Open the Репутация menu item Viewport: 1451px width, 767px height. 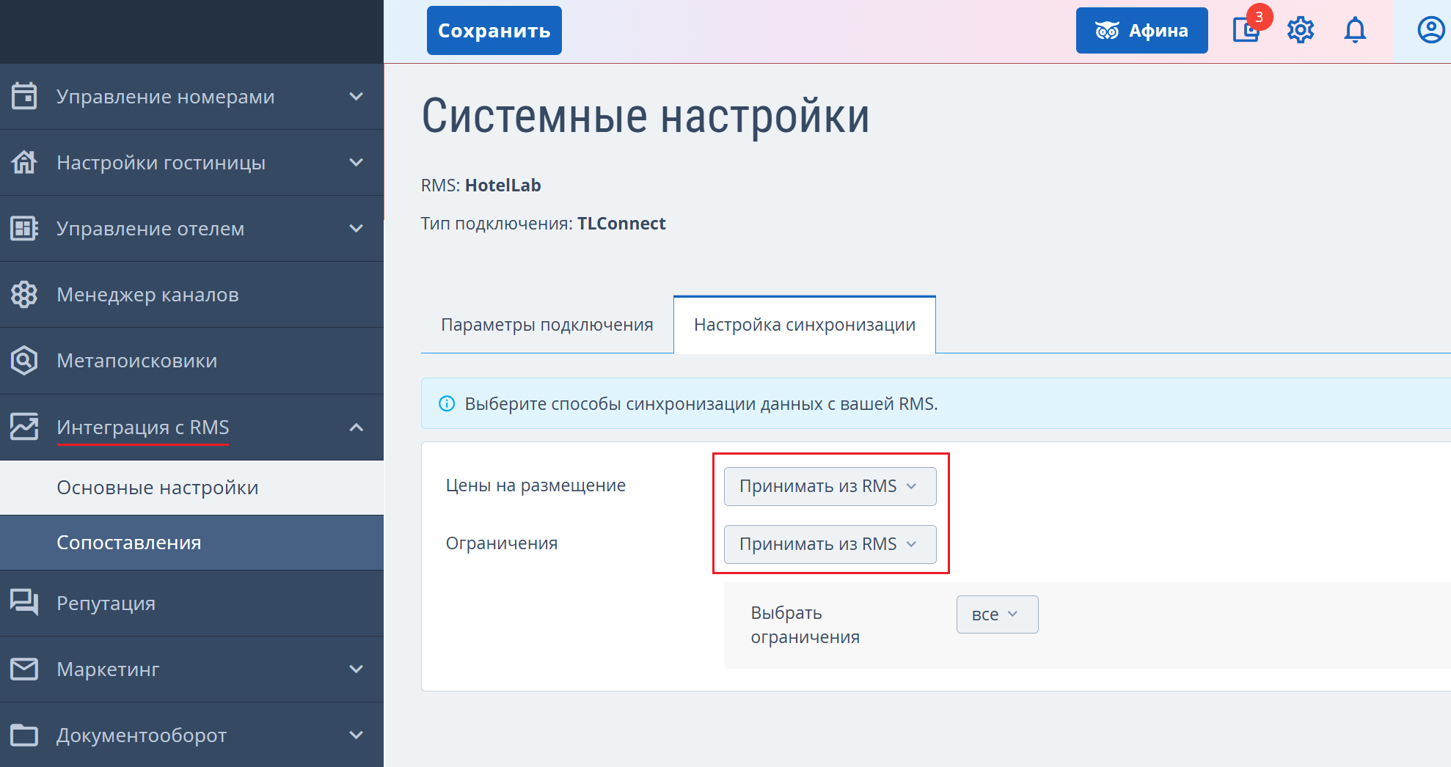[191, 603]
